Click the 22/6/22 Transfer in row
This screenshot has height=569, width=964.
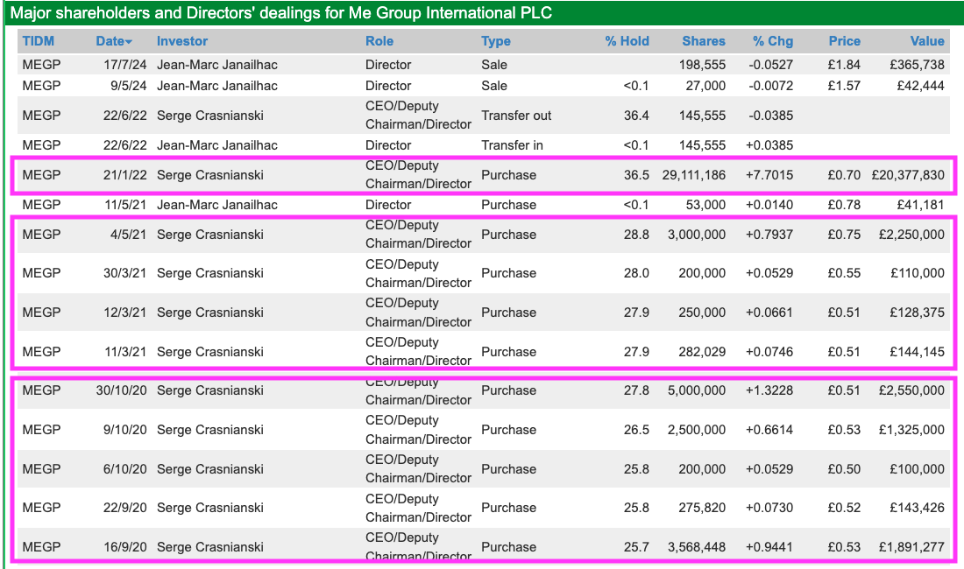point(483,145)
